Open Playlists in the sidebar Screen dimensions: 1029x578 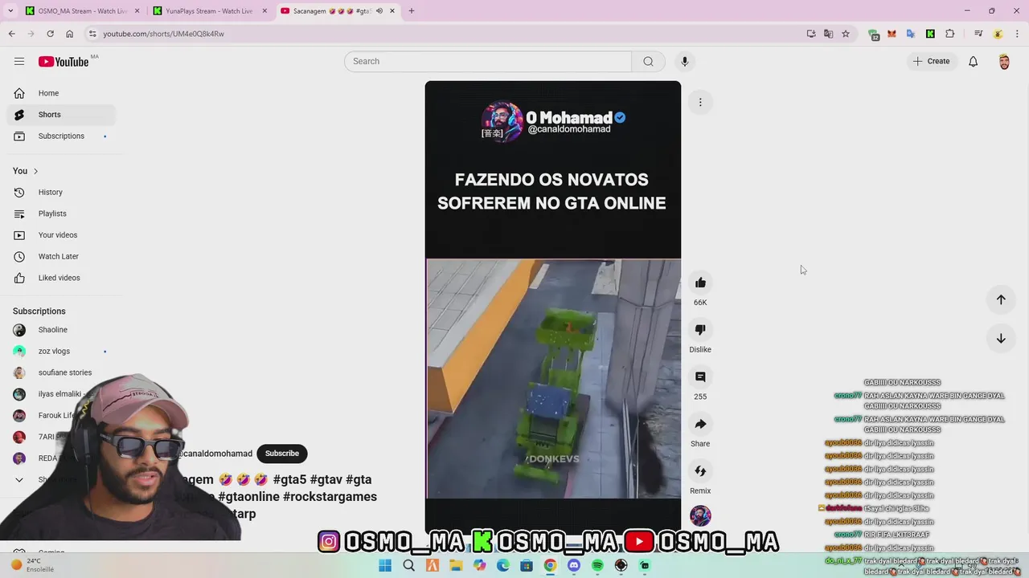pos(61,214)
